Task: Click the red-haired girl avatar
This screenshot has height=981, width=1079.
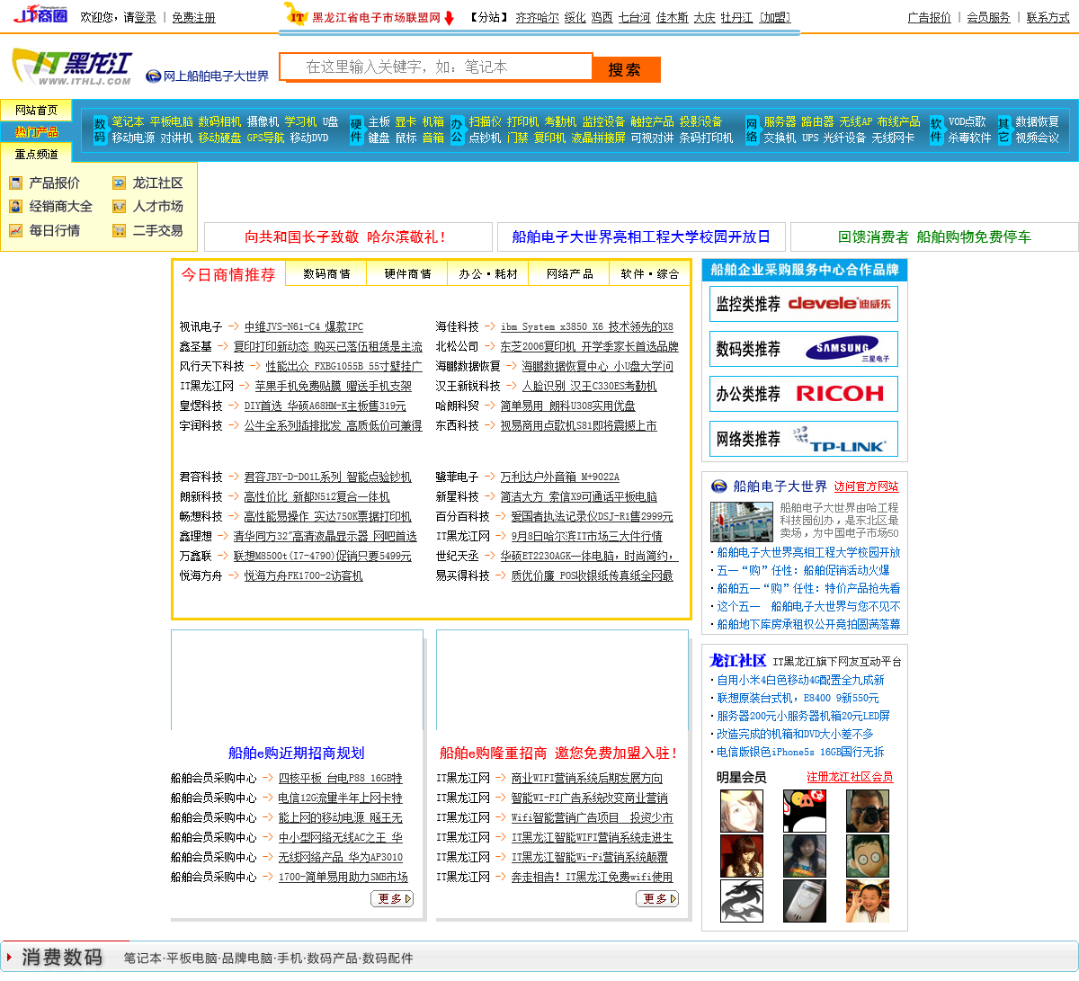Action: (742, 856)
